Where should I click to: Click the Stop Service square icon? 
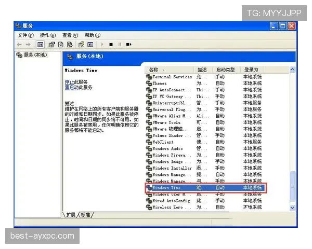tap(111, 45)
